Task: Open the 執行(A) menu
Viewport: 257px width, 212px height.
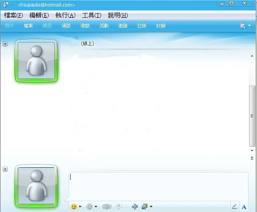Action: (65, 15)
